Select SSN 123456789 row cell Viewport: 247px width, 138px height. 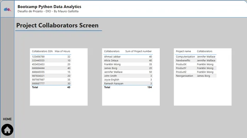[38, 57]
